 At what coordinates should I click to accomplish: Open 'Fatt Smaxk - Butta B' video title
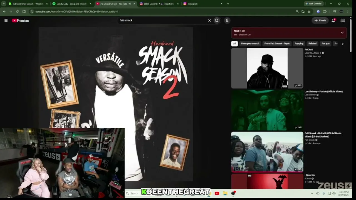click(x=323, y=135)
